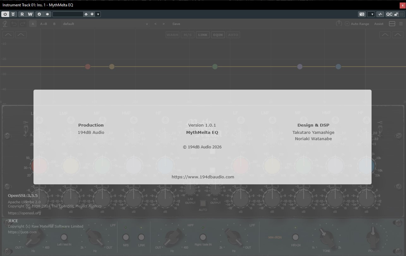Click the redo arrow icon
Image resolution: width=406 pixels, height=256 pixels.
click(22, 24)
